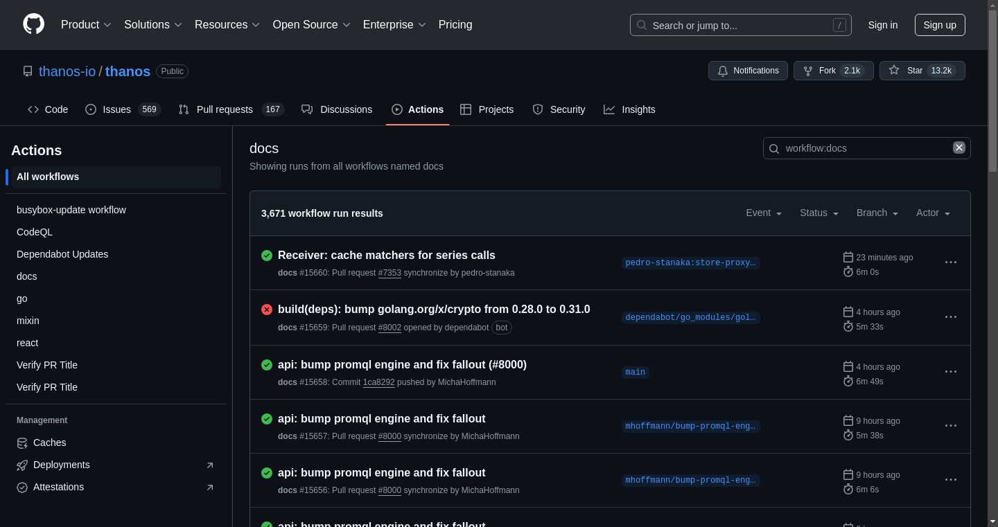Click the Attestations shield icon
This screenshot has height=527, width=998.
click(22, 488)
